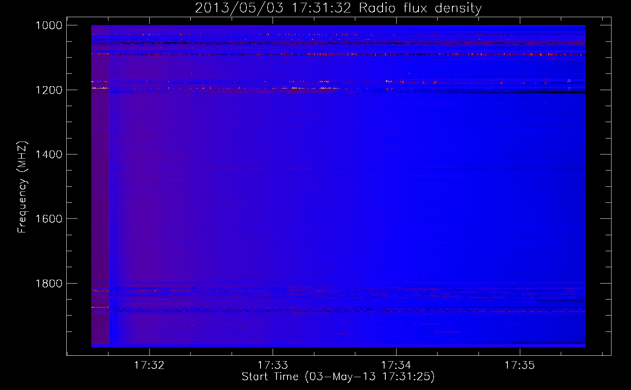Click the 17:33 time tick label
This screenshot has height=390, width=631.
pyautogui.click(x=273, y=365)
